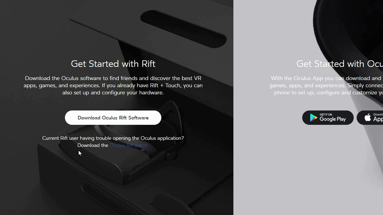This screenshot has height=215, width=383.
Task: Click the Google Play triangle logo
Action: (x=313, y=118)
